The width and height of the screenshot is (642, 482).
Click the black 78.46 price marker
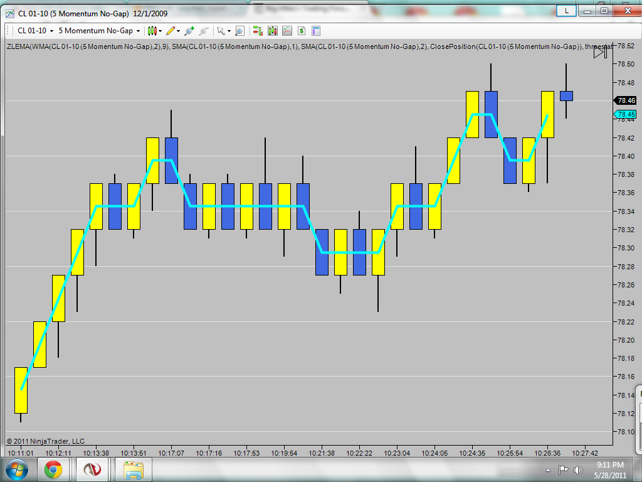[x=625, y=100]
